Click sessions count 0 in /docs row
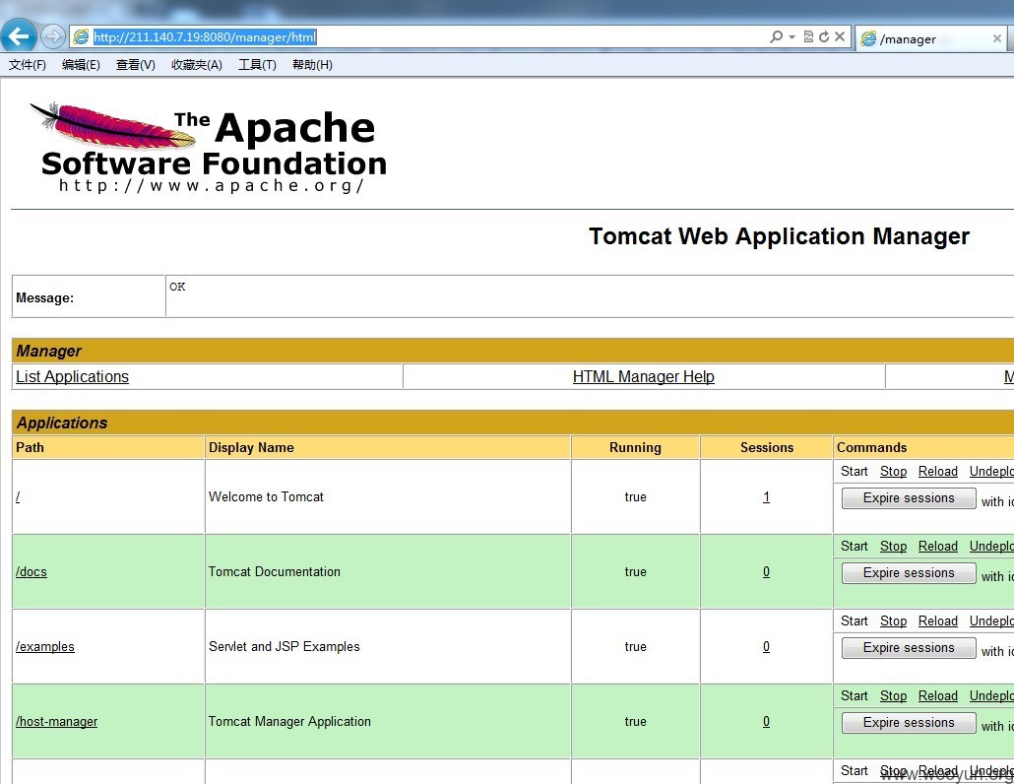 click(x=766, y=572)
